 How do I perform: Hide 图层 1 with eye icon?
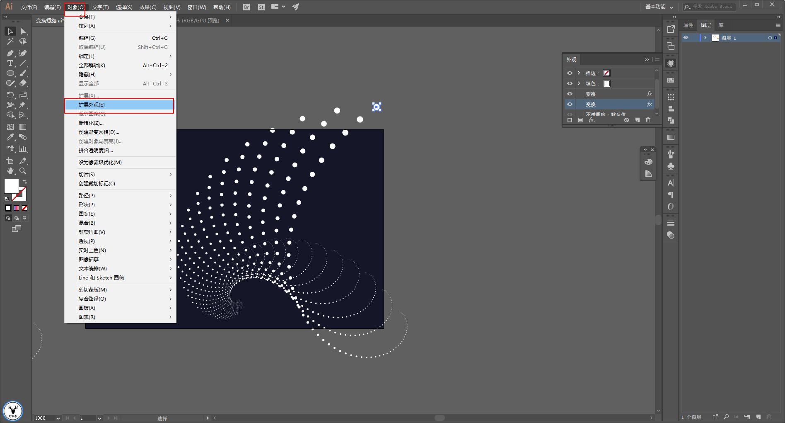coord(686,38)
